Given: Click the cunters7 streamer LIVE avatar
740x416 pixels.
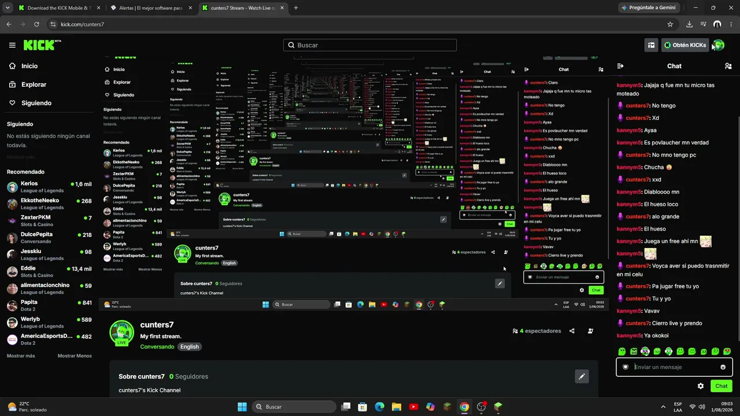Looking at the screenshot, I should (x=121, y=333).
